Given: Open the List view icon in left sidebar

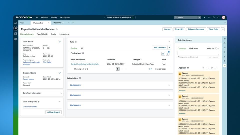Looking at the screenshot, I should click(x=15, y=28).
